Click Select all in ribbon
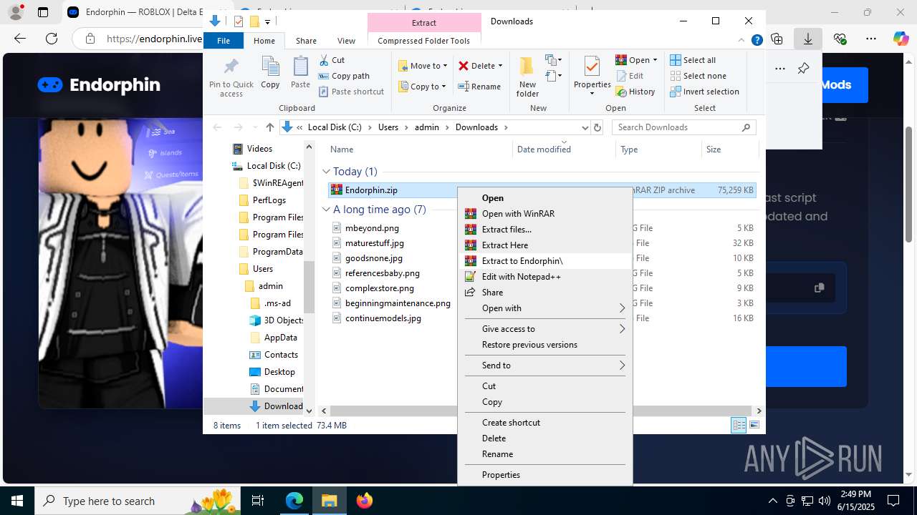The height and width of the screenshot is (515, 917). pyautogui.click(x=693, y=60)
